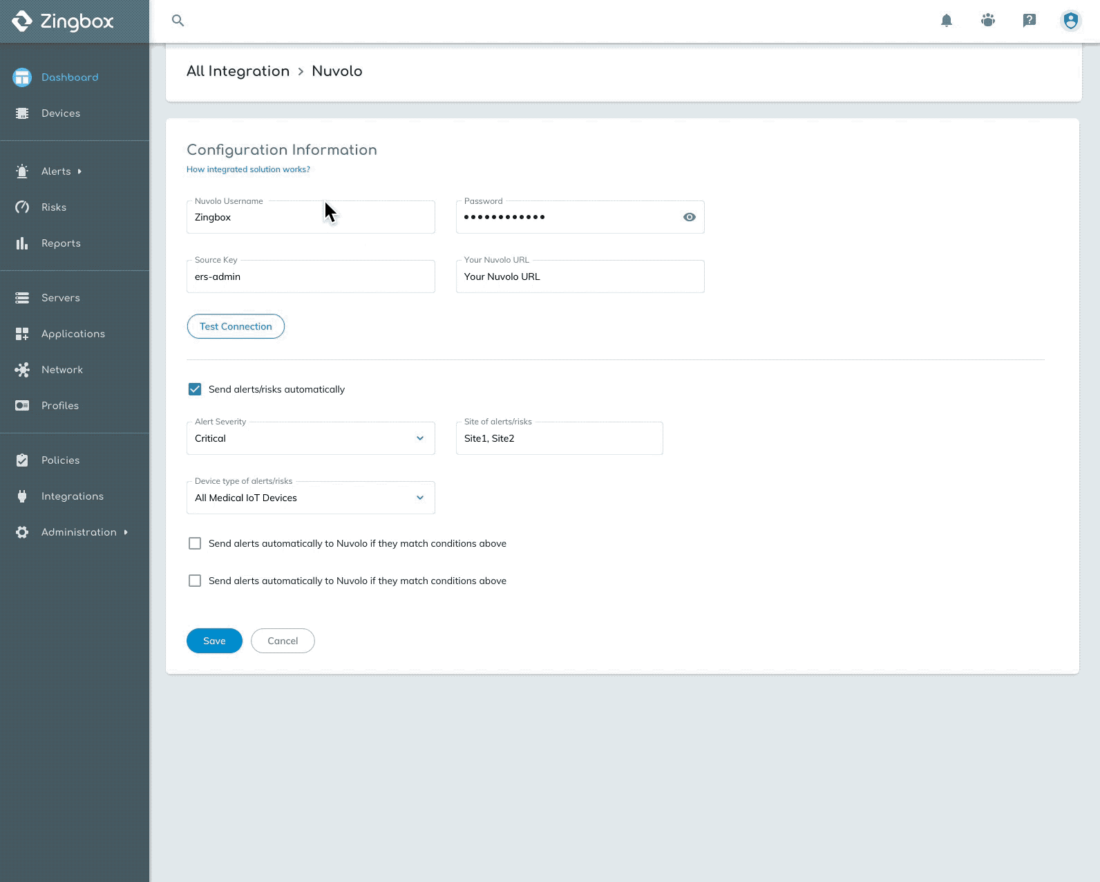Click the Your Nuvolo URL field
Image resolution: width=1100 pixels, height=882 pixels.
coord(580,276)
